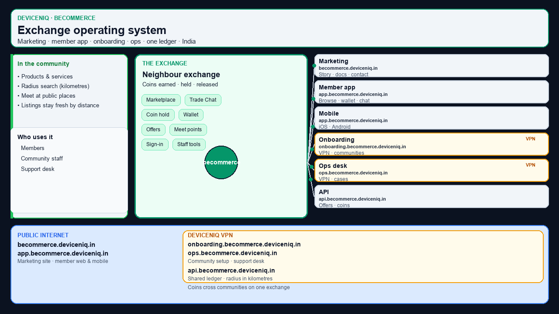Click the "DEVICENIQ VPN" label
559x314 pixels.
click(x=210, y=235)
